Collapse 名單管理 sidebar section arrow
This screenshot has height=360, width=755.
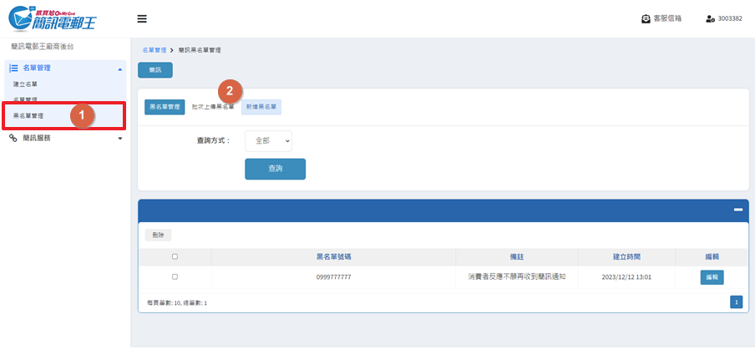pyautogui.click(x=120, y=69)
